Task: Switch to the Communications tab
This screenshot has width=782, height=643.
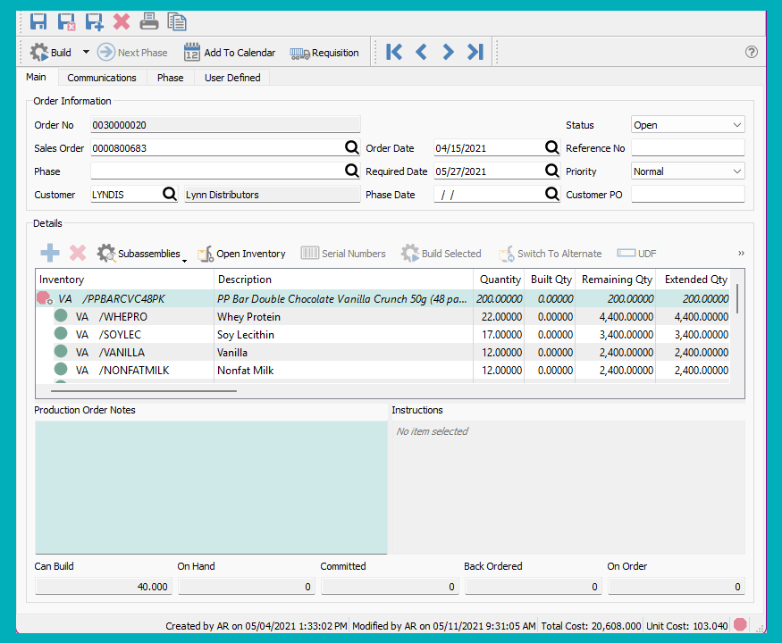Action: point(102,78)
